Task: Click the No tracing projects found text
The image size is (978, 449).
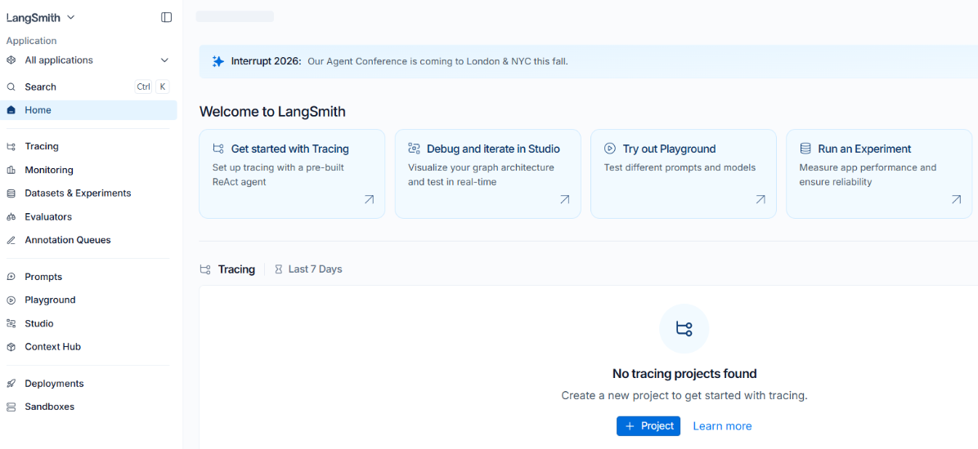Action: click(684, 374)
